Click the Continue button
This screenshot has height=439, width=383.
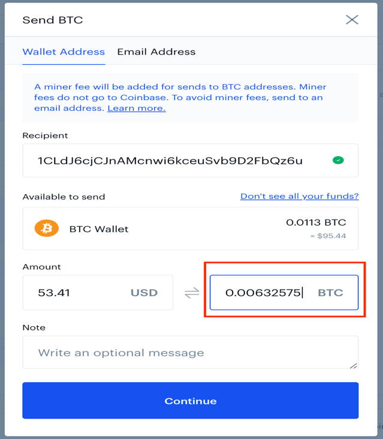point(191,401)
